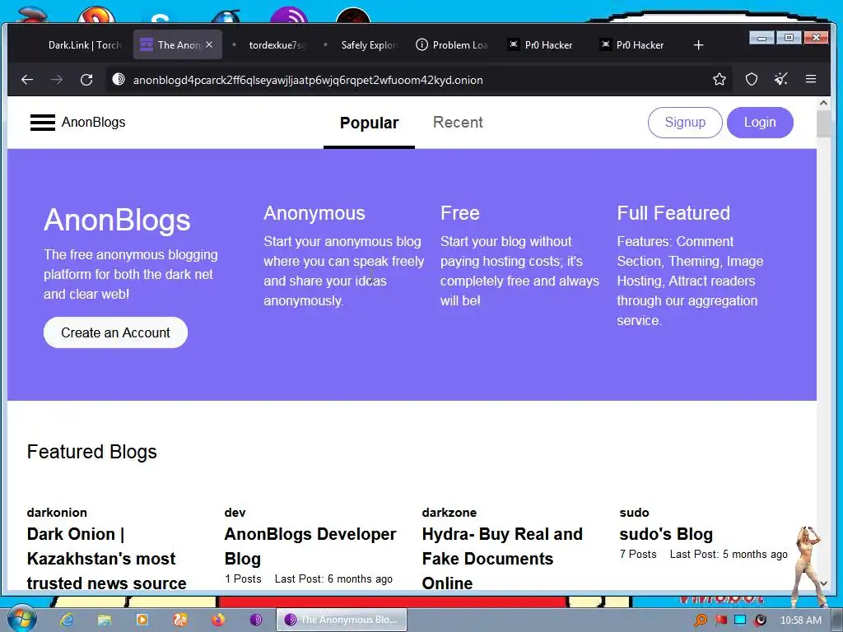
Task: Click the darkzone author name
Action: [x=449, y=512]
